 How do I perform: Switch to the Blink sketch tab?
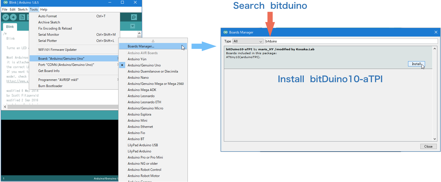pos(10,27)
